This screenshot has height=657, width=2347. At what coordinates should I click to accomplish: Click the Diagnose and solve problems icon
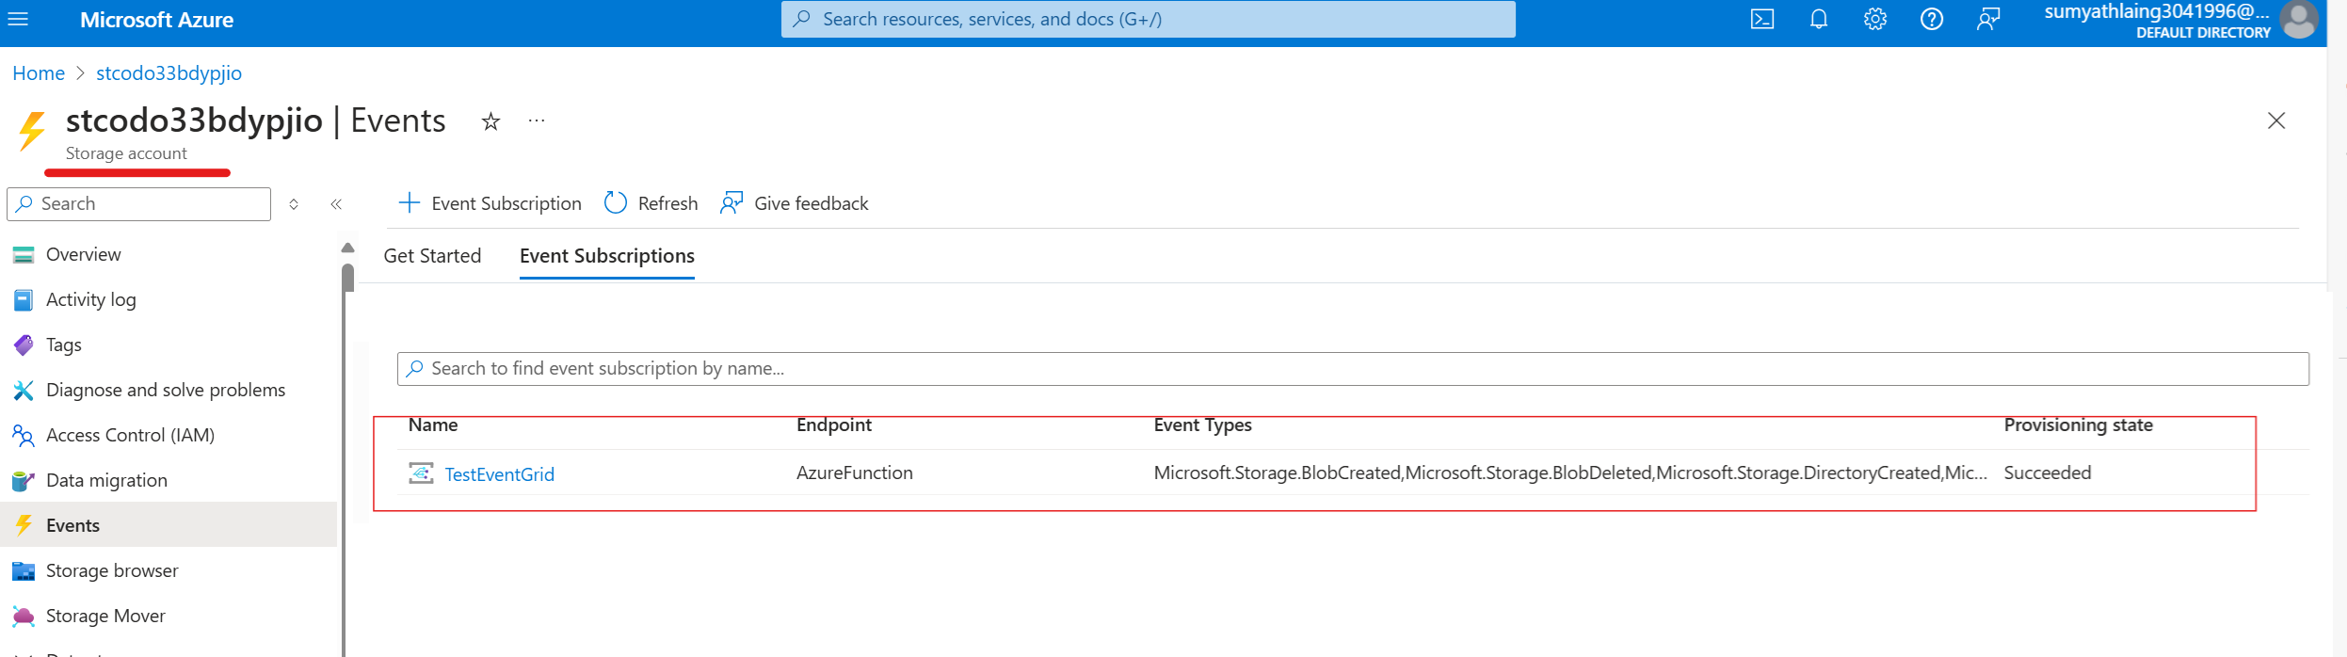tap(24, 390)
